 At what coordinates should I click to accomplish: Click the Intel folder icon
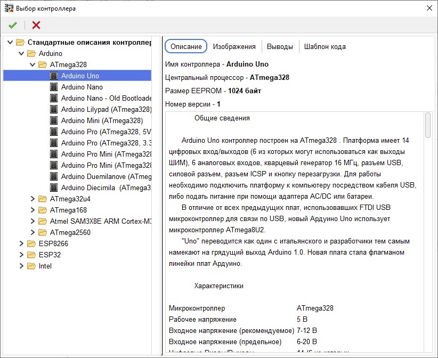point(31,266)
